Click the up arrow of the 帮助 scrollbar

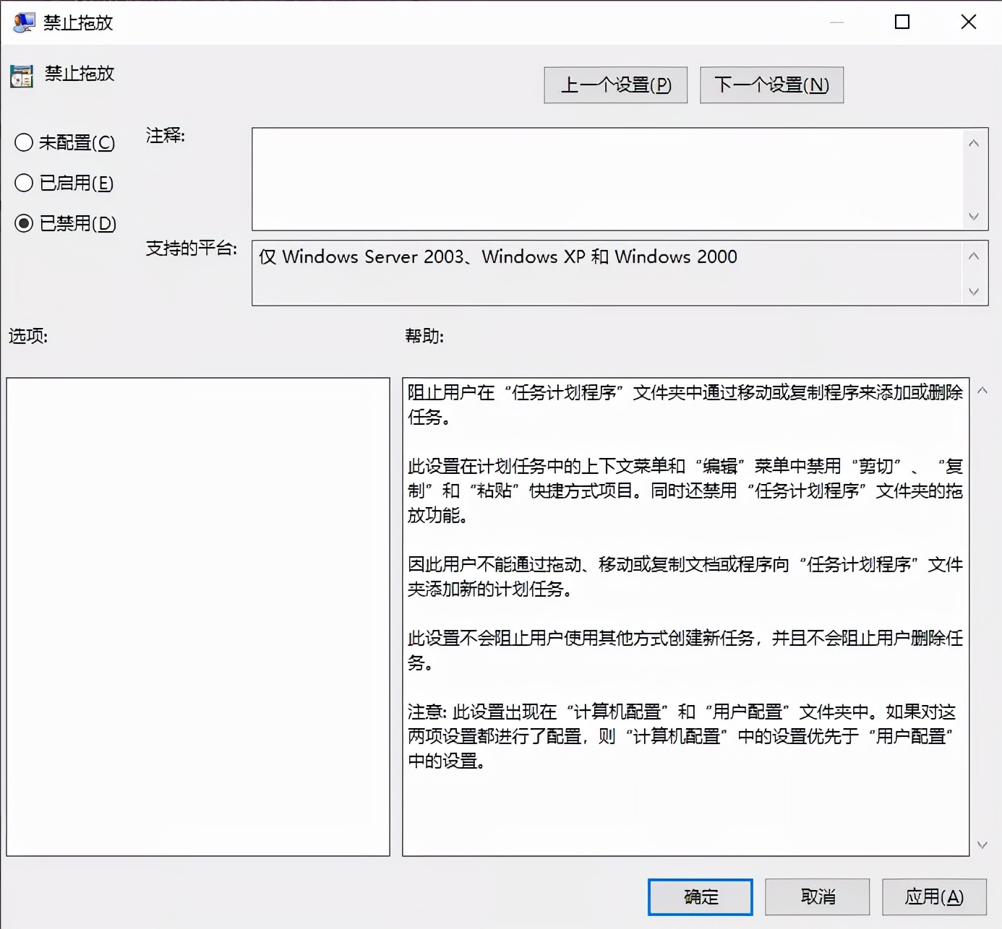tap(982, 389)
